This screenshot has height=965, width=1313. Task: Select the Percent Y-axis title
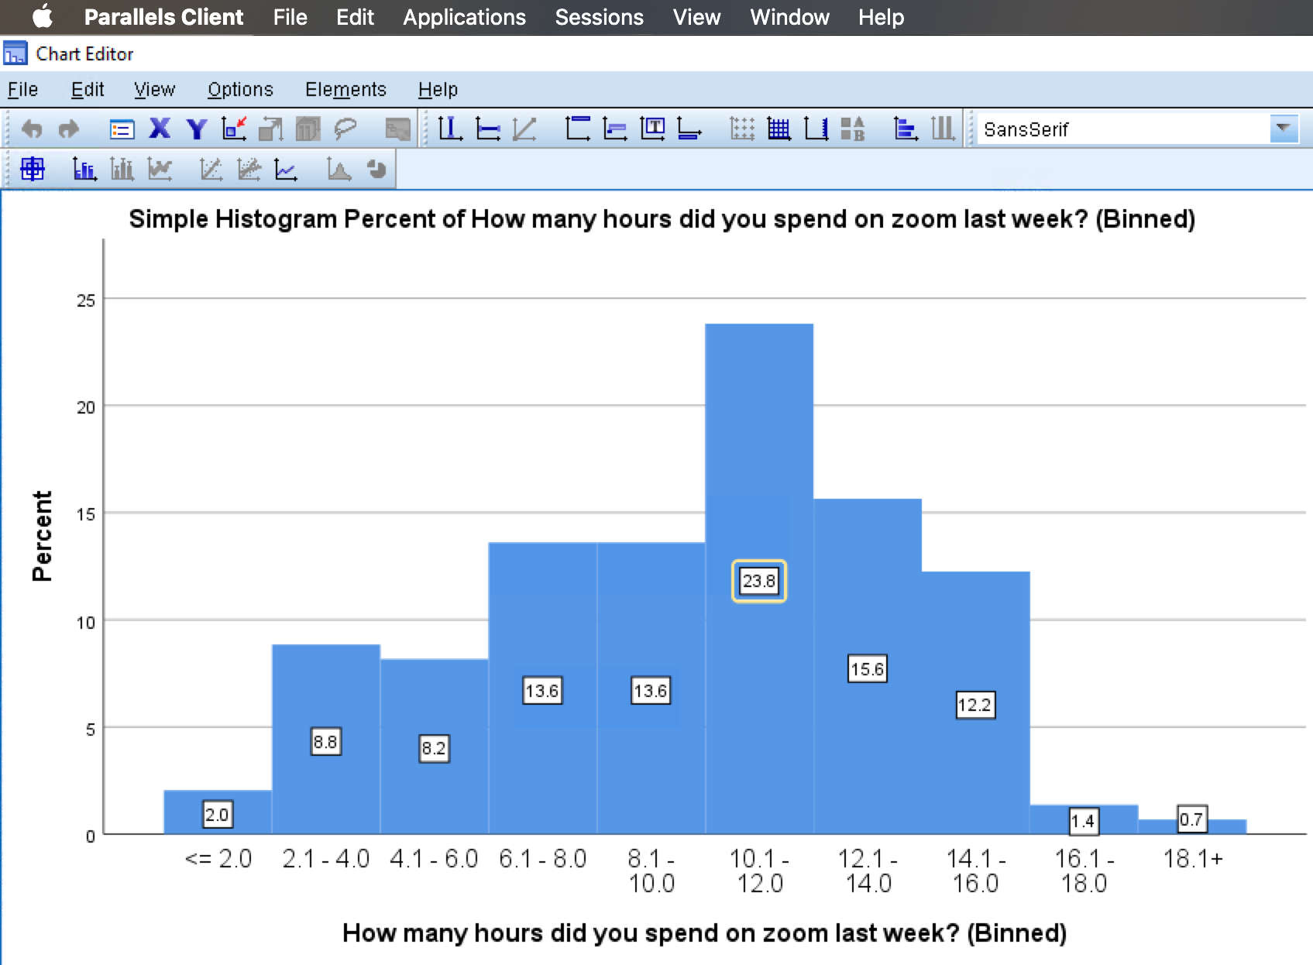(42, 536)
